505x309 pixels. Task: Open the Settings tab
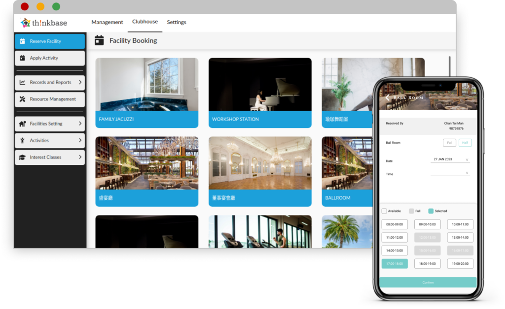[x=176, y=22]
